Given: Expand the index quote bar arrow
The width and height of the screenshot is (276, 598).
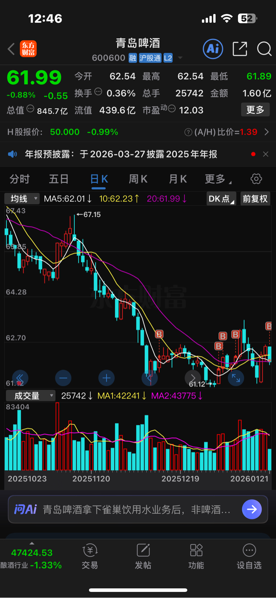Looking at the screenshot, I should coord(32,543).
